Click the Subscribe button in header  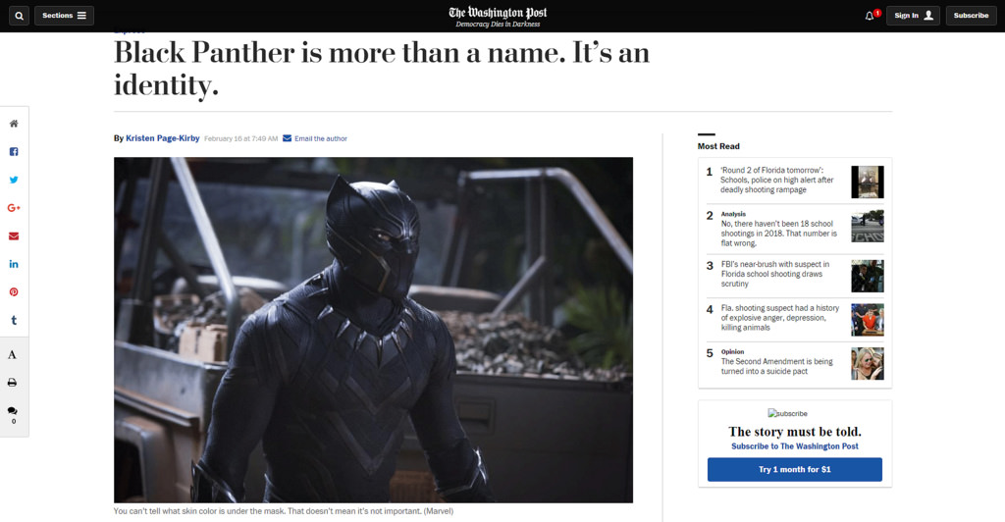[x=971, y=16]
